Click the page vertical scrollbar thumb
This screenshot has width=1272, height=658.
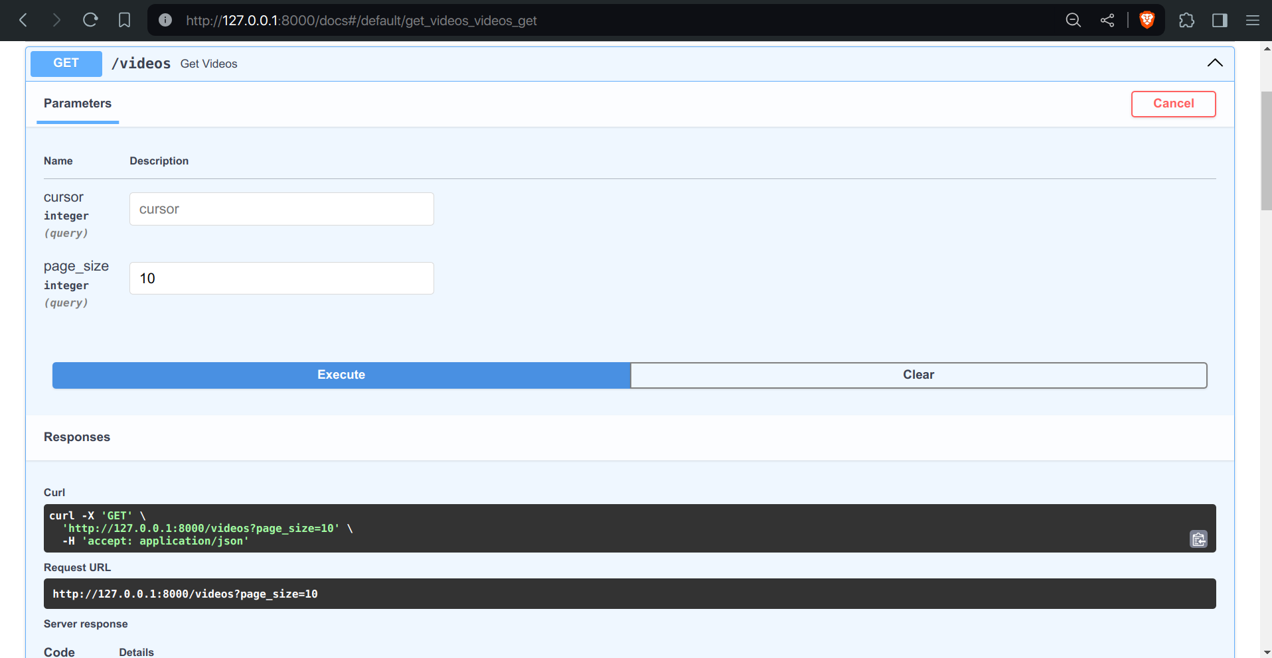(1266, 151)
